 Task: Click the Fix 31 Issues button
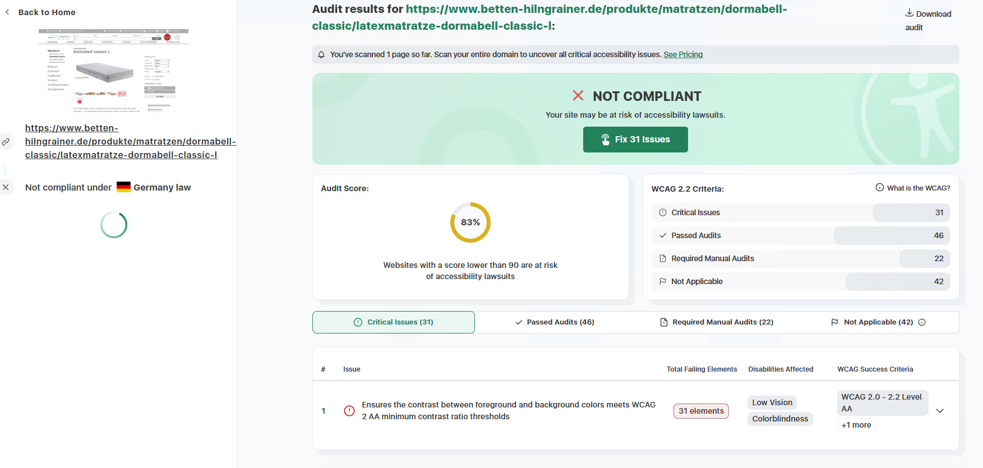(635, 140)
